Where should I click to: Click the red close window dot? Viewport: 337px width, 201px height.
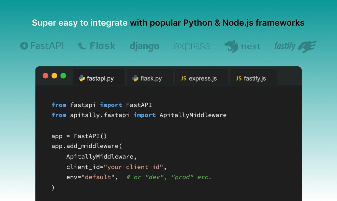coord(46,76)
